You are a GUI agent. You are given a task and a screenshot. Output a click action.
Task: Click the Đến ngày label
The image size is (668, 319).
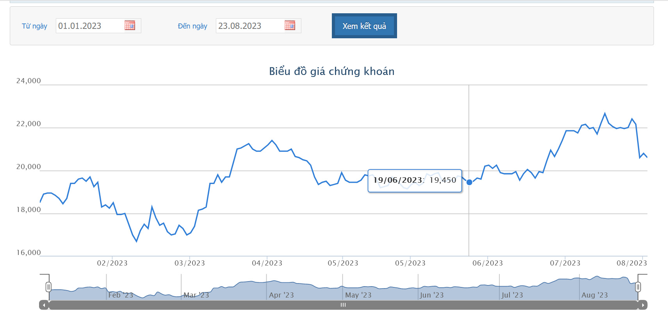click(192, 26)
